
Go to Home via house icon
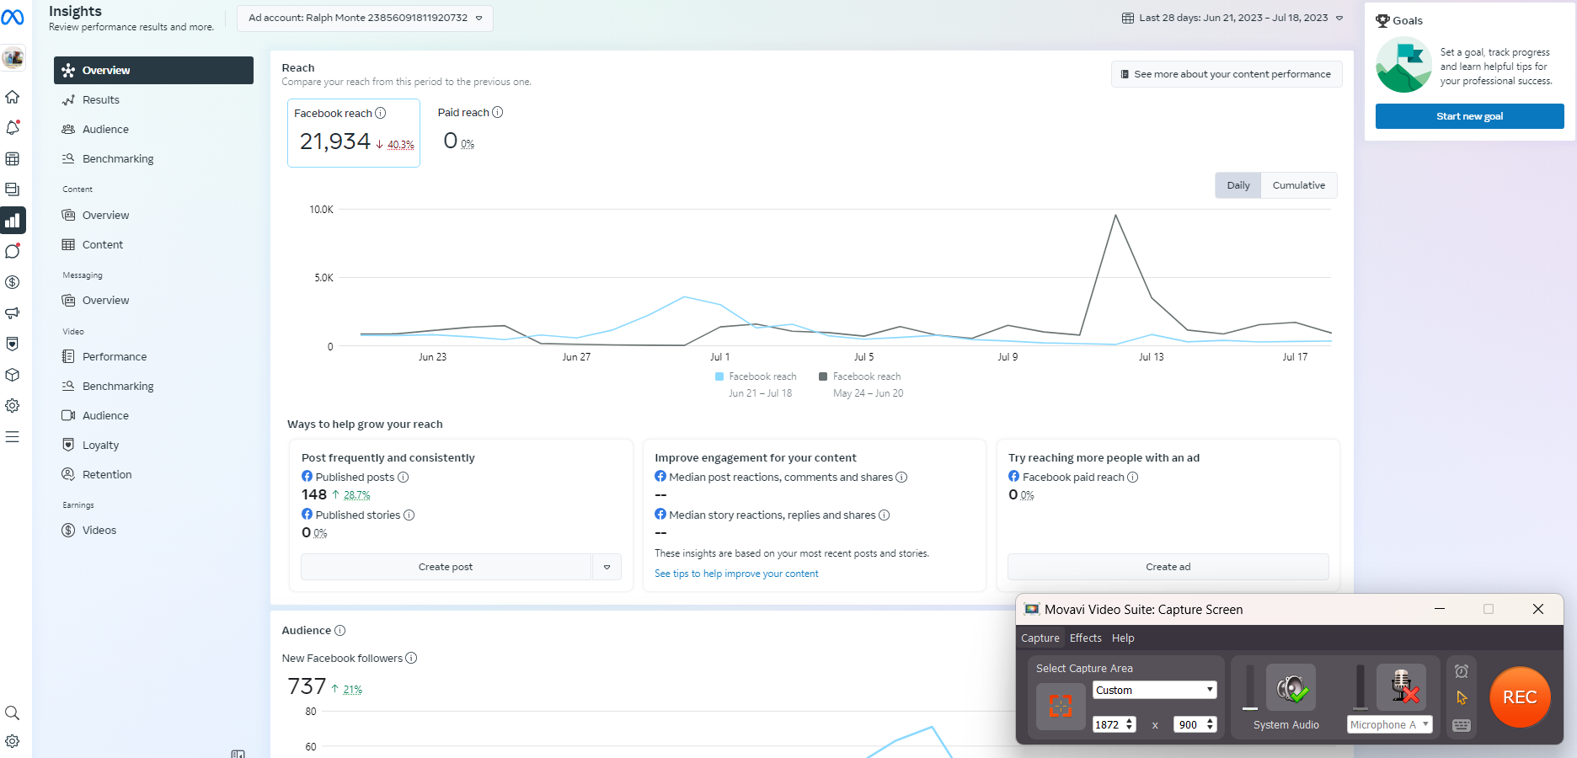tap(13, 97)
